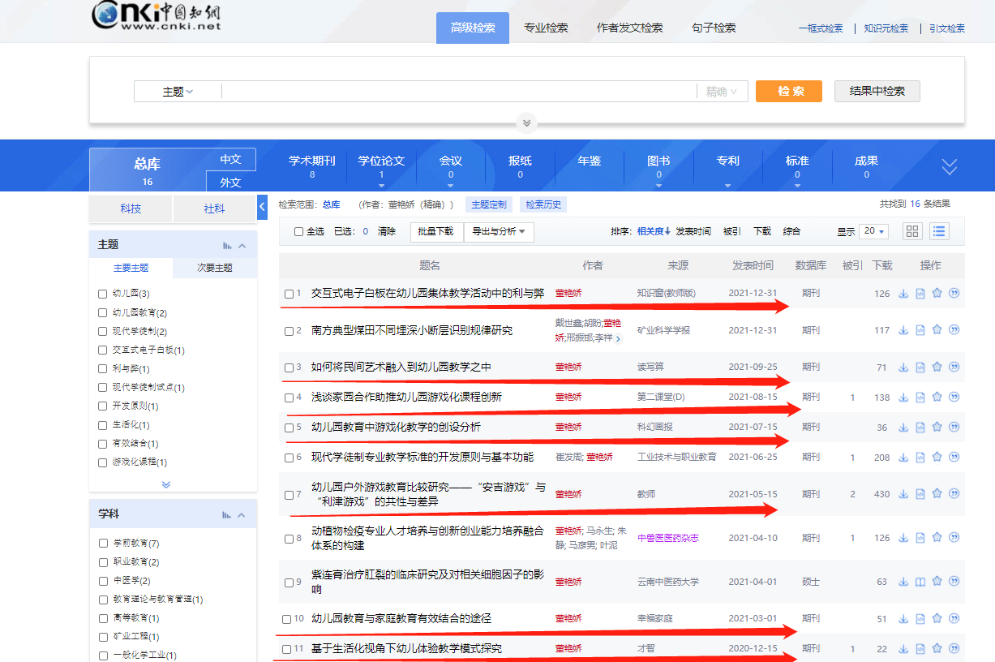The height and width of the screenshot is (662, 995).
Task: Click favorite star icon for result 4
Action: point(937,398)
